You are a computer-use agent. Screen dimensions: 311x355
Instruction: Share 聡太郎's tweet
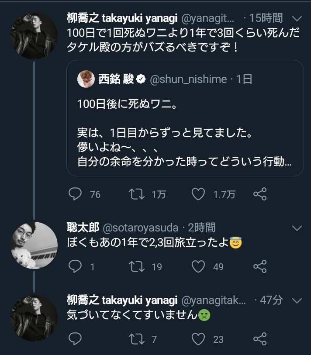[x=260, y=266]
